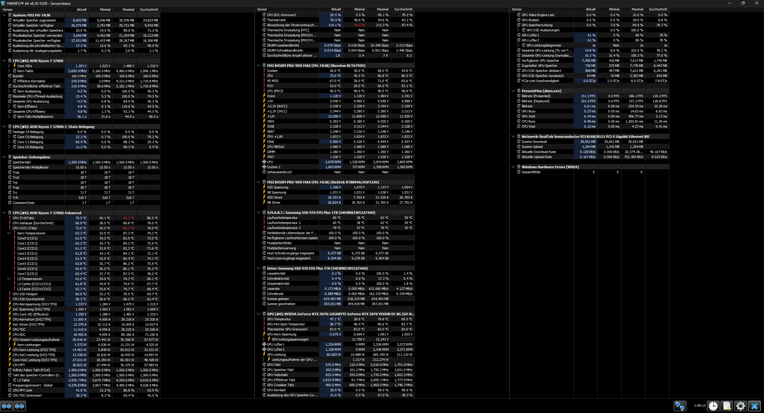Select the GPU-Temperatur sensor row
The width and height of the screenshot is (764, 413).
coord(279,319)
